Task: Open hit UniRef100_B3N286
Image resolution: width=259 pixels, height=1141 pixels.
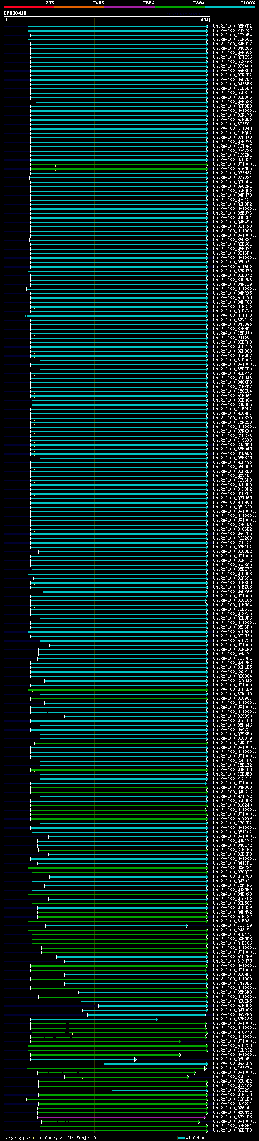Action: click(x=232, y=1019)
